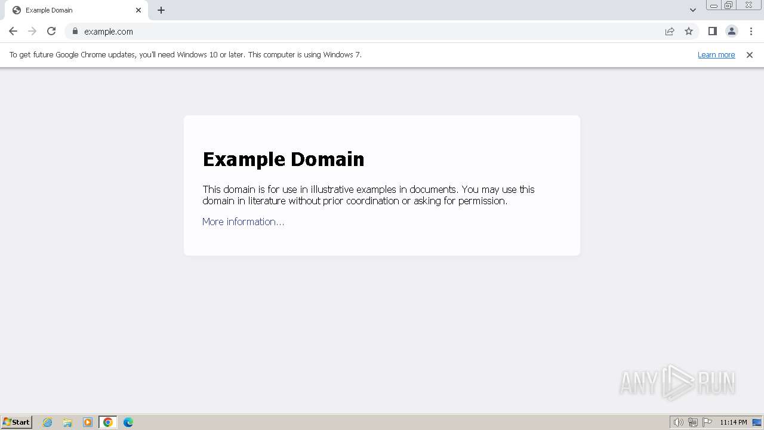Launch Internet Explorer from the taskbar

[x=47, y=422]
